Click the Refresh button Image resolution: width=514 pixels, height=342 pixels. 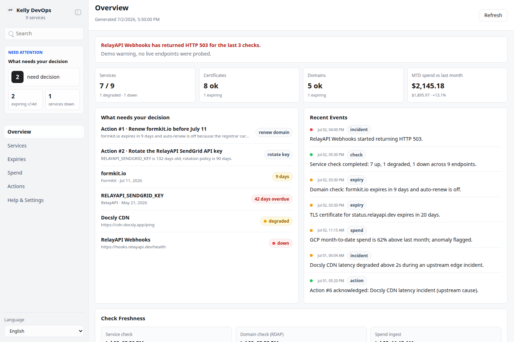click(x=493, y=15)
